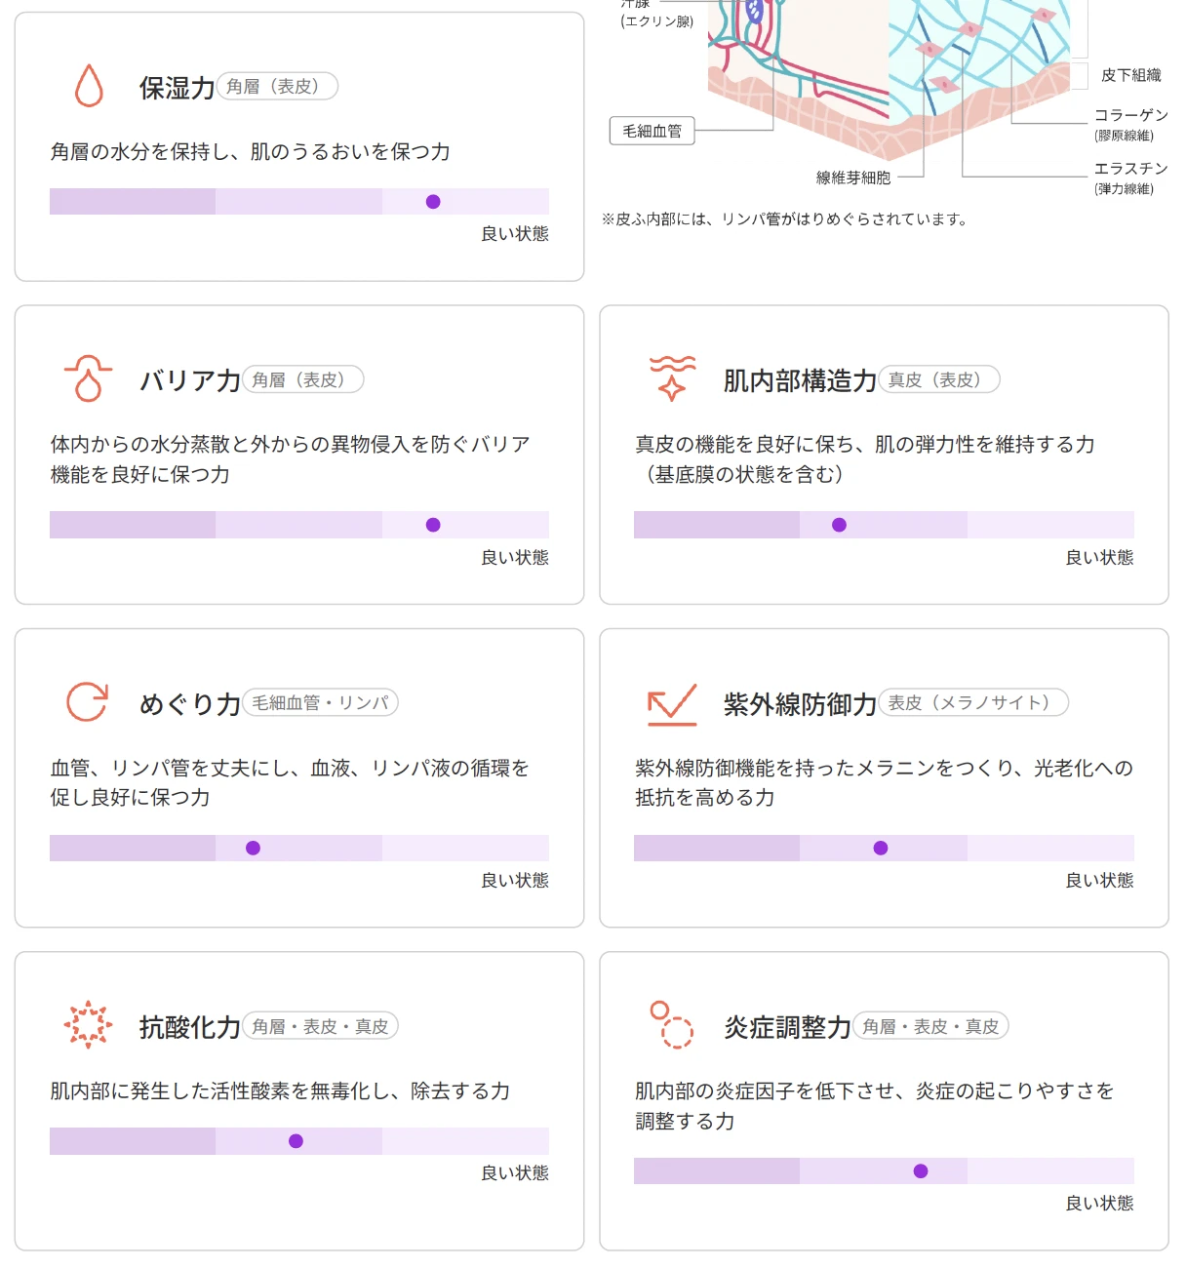1186x1268 pixels.
Task: Click the wave and sparkle icon beside 肌内部構造力
Action: 672,379
